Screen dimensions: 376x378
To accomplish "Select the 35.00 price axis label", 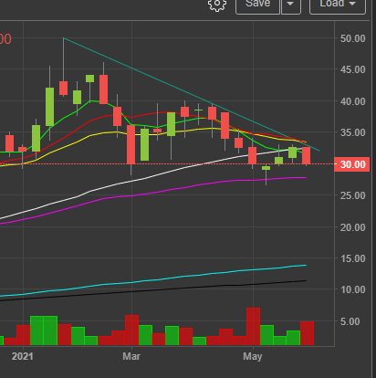I will 353,132.
